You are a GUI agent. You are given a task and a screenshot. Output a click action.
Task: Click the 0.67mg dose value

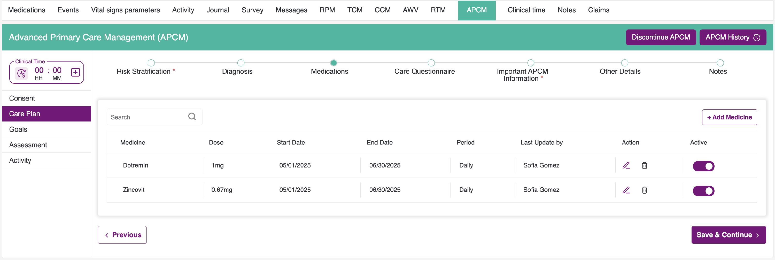point(221,190)
